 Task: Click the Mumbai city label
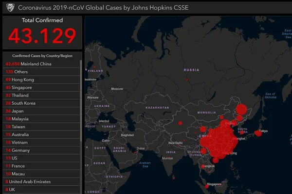pos(167,158)
